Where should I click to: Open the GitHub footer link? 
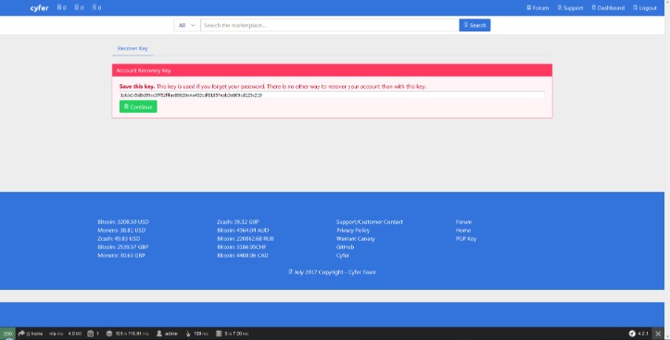(x=345, y=246)
